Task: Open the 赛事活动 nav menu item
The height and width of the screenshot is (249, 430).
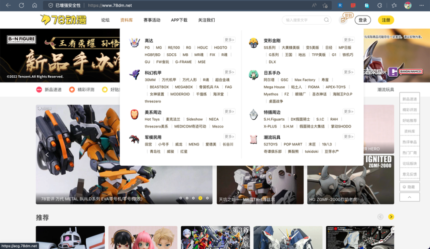Action: point(152,20)
